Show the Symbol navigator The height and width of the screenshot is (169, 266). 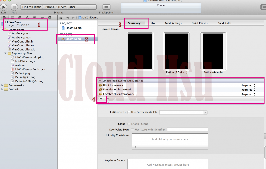click(x=12, y=17)
